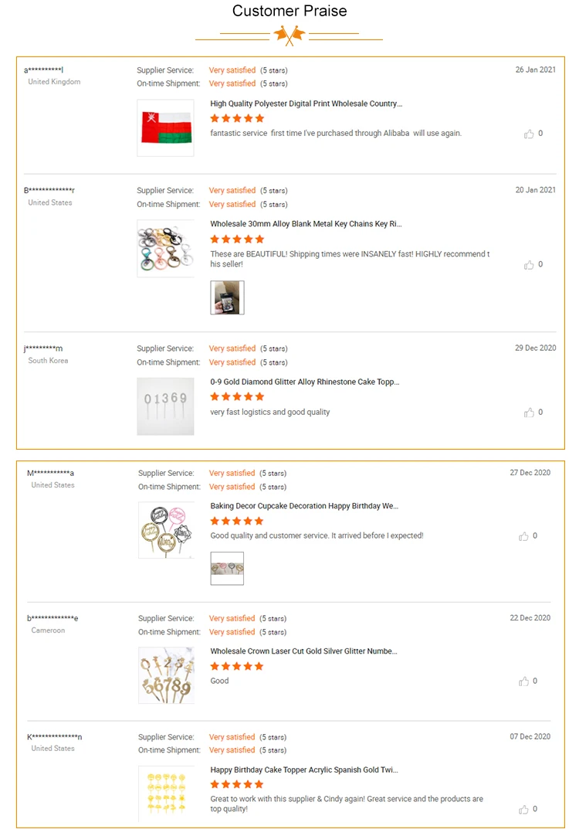Open Wholesale 30mm Alloy Blank Metal Key Chains link
This screenshot has height=836, width=579.
306,224
